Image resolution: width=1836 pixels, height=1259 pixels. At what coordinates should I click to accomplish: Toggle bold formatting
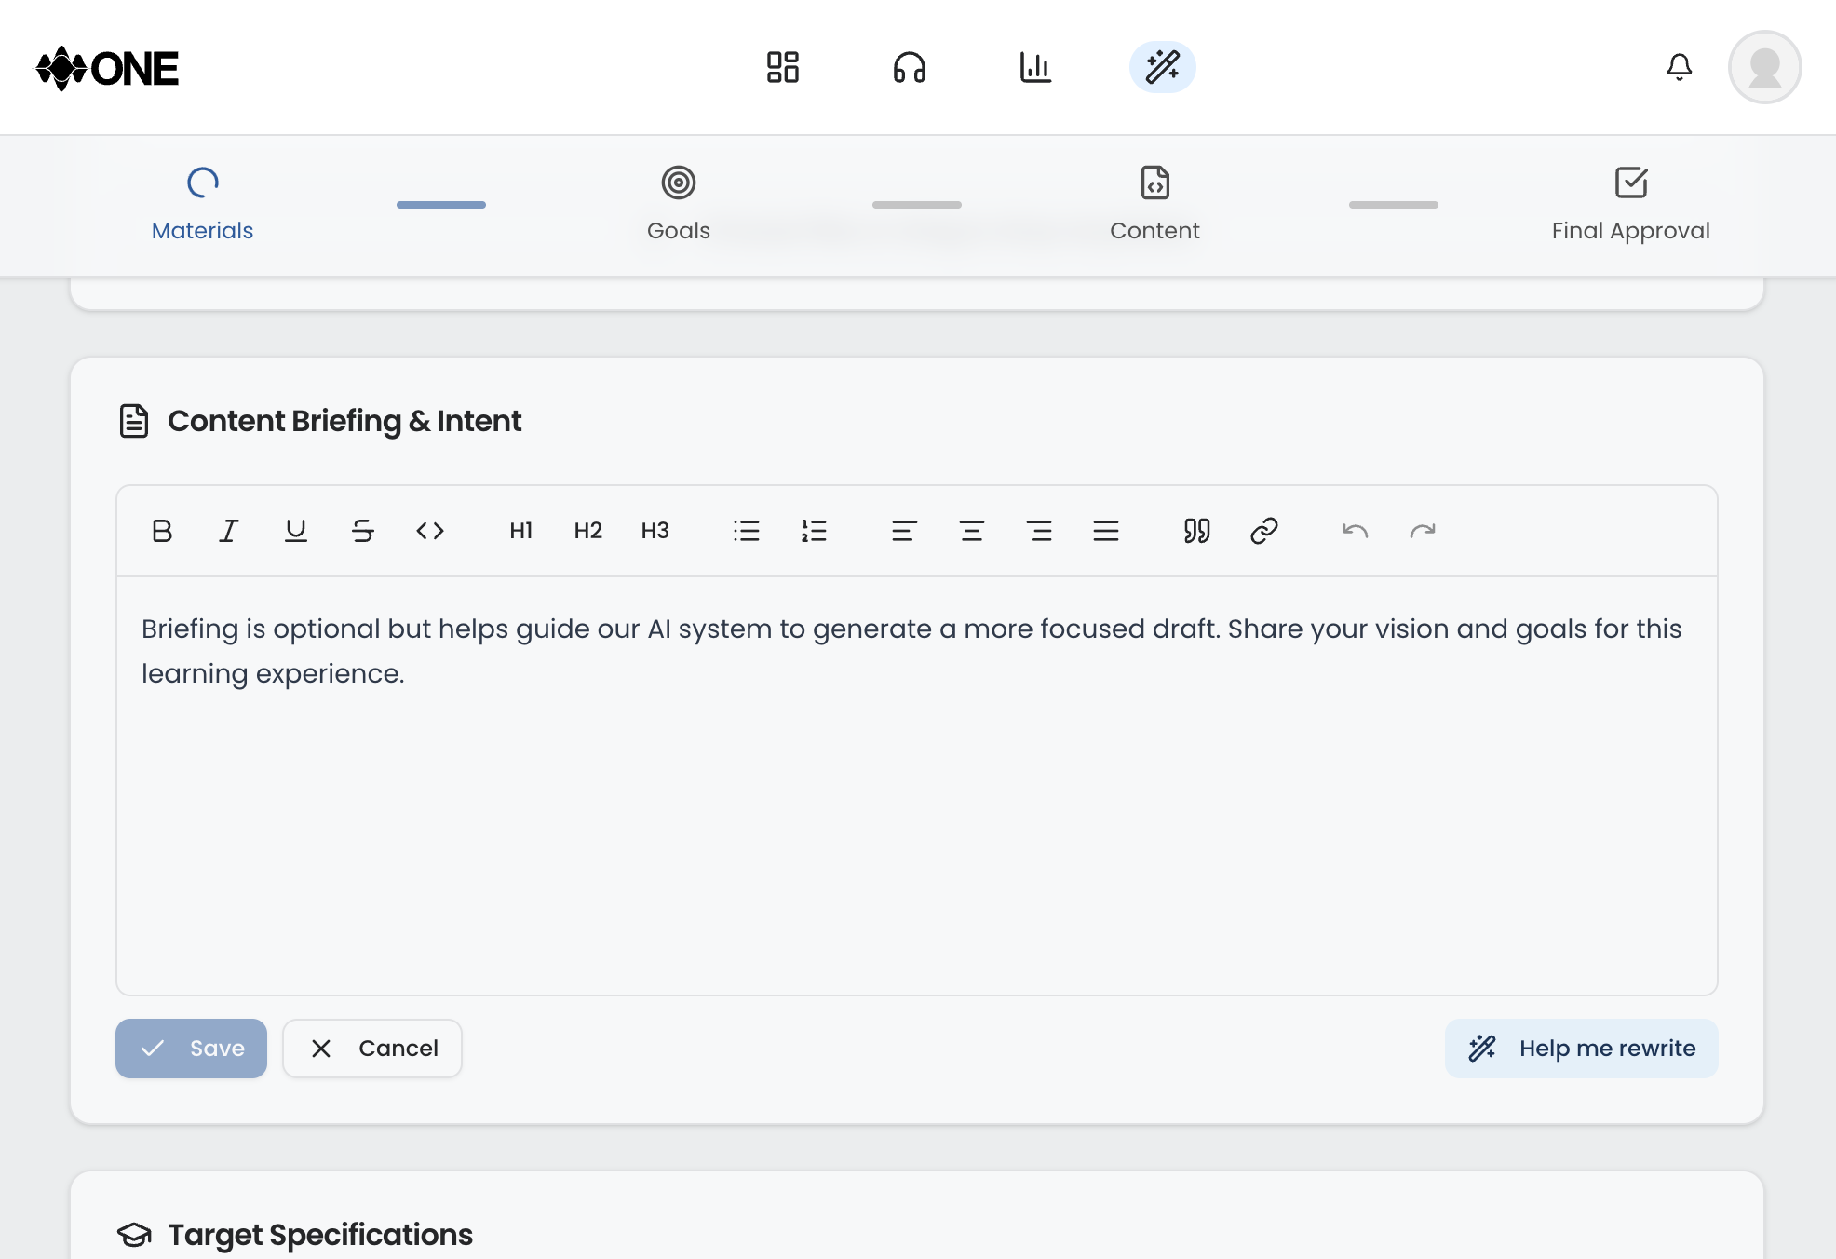pyautogui.click(x=161, y=531)
